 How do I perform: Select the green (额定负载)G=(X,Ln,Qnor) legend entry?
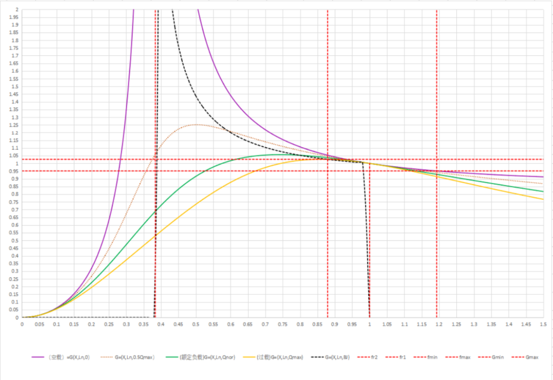(201, 357)
